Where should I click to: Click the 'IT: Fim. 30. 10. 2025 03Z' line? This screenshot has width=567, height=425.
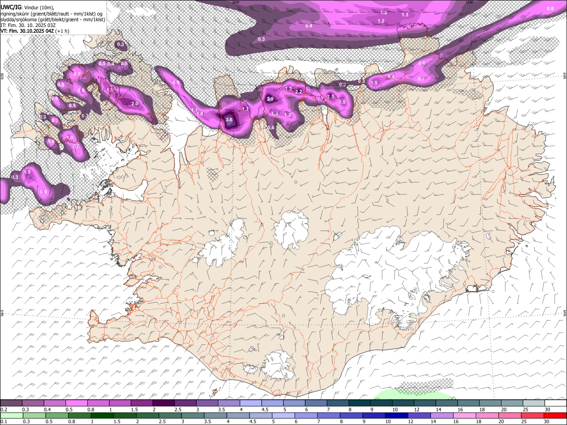click(x=28, y=25)
